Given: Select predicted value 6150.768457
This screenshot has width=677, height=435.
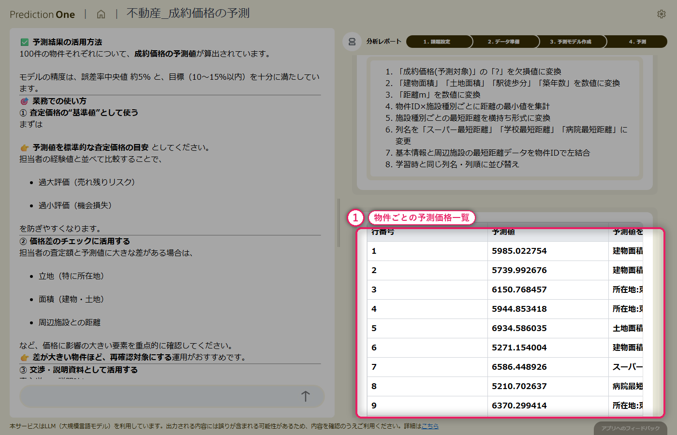Looking at the screenshot, I should [x=519, y=290].
